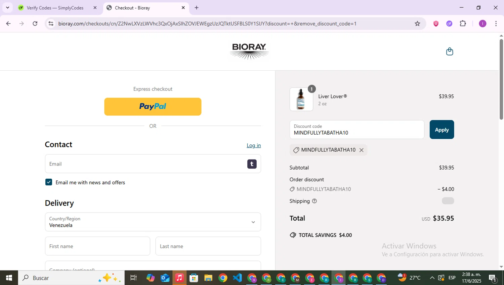Click the ESP language indicator
This screenshot has width=504, height=285.
[x=452, y=278]
